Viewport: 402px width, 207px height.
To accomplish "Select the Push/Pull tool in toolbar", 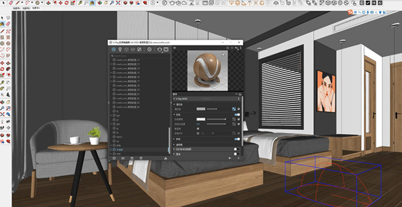I will coord(48,3).
